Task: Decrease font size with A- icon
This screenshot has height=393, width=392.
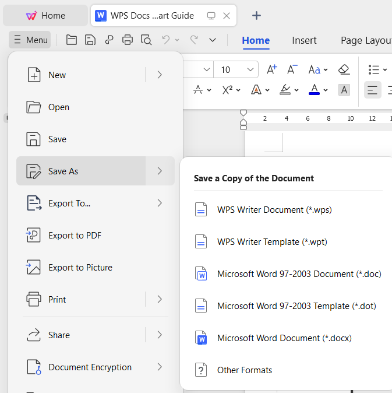Action: point(292,69)
